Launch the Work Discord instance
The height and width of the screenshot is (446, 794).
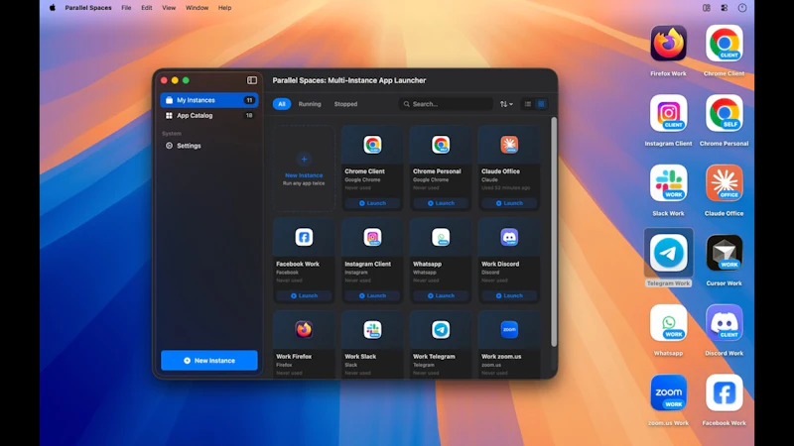pos(509,295)
